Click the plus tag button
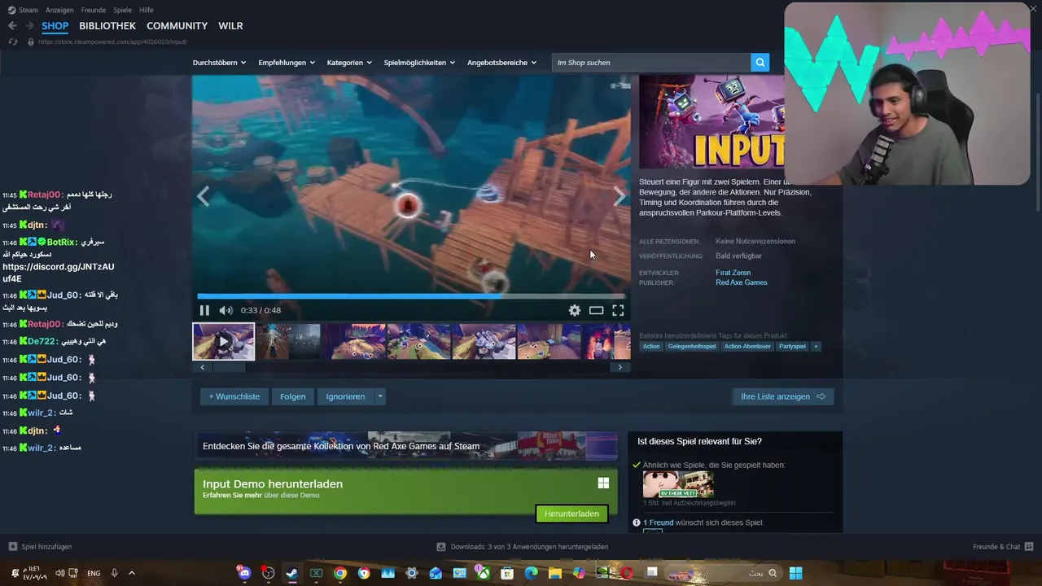The height and width of the screenshot is (586, 1042). [x=816, y=347]
